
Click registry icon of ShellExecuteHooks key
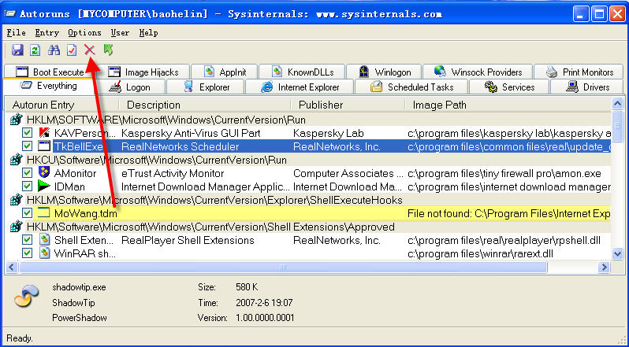coord(16,200)
